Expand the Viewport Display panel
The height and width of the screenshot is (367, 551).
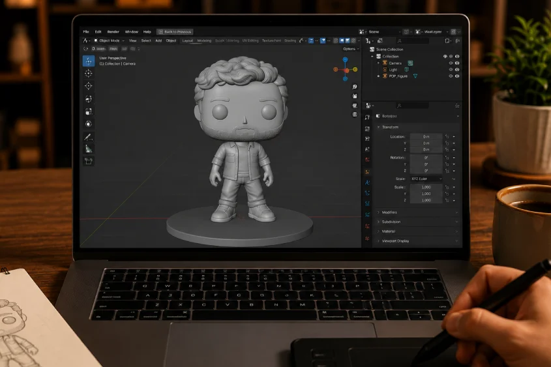pos(417,241)
